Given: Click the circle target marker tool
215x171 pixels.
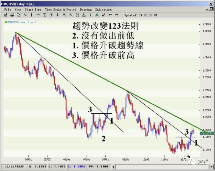Looking at the screenshot, I should coord(51,15).
